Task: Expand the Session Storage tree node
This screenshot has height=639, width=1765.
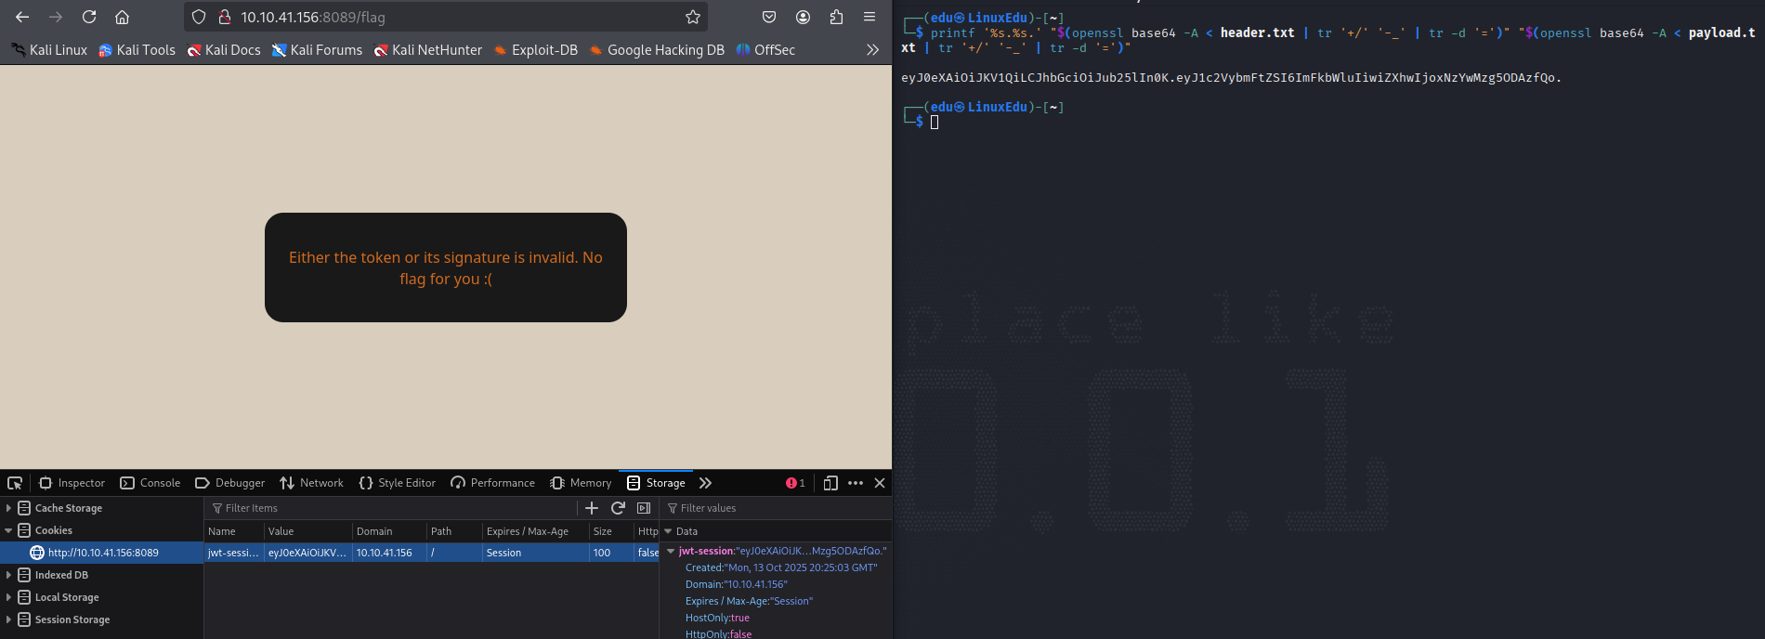Action: click(8, 619)
